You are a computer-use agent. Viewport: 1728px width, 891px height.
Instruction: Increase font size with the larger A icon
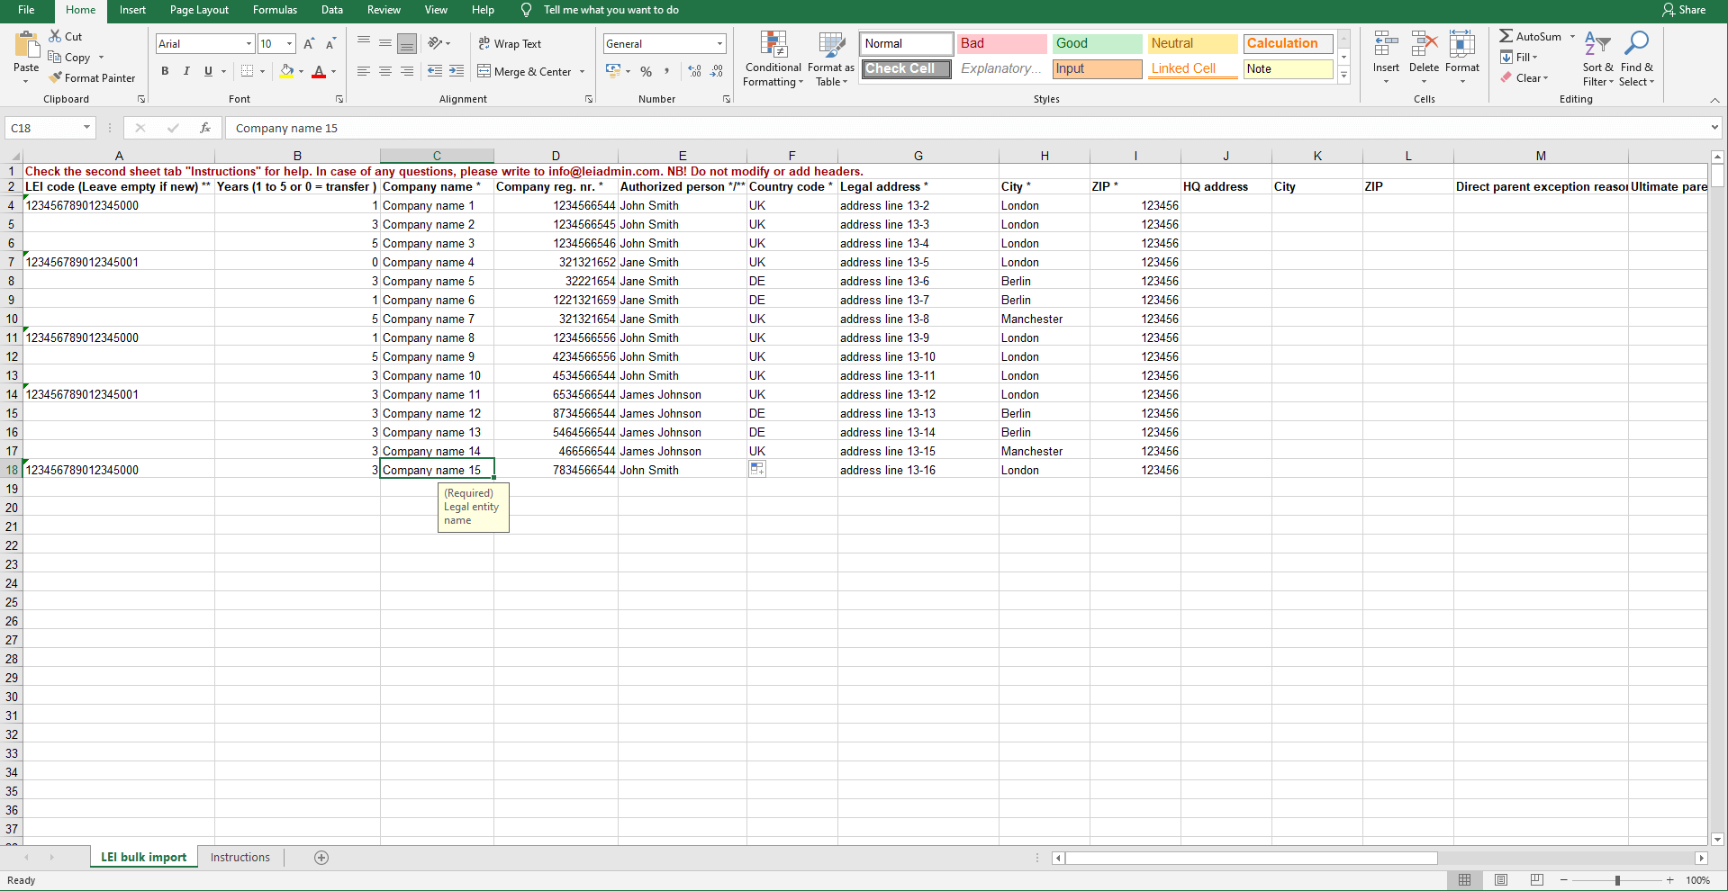[x=309, y=43]
